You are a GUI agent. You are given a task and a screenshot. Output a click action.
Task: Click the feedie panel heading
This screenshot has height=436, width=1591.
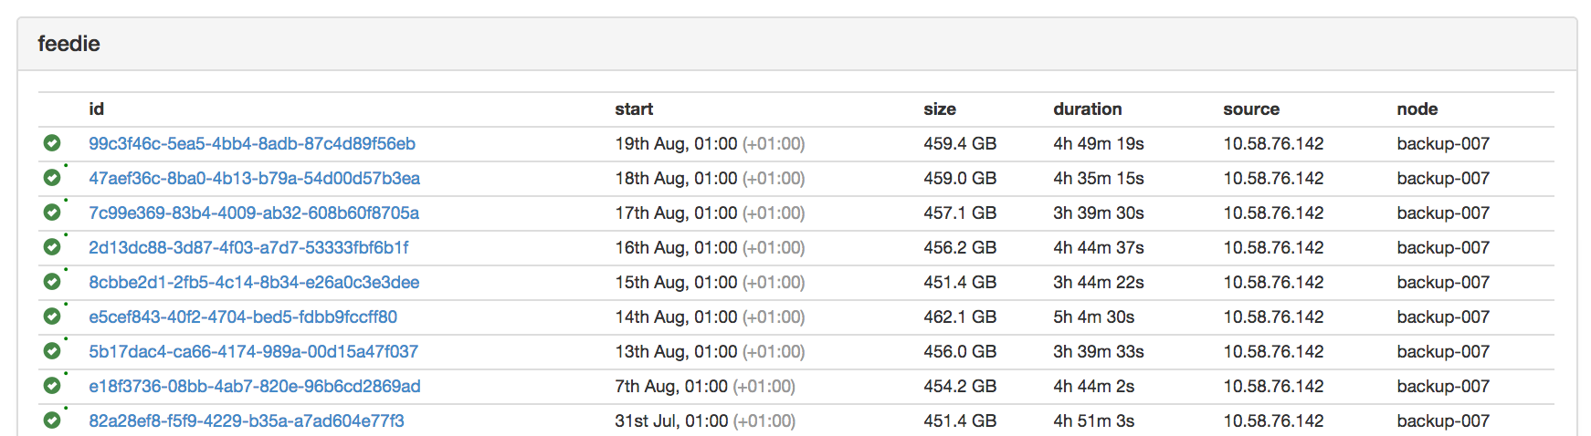pyautogui.click(x=69, y=44)
